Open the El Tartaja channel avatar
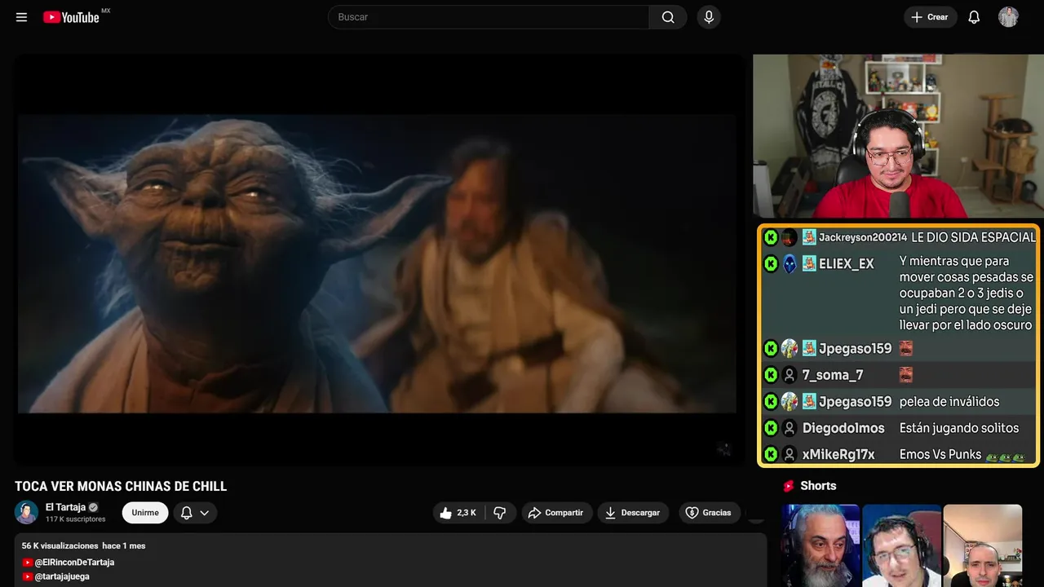Viewport: 1044px width, 587px height. (26, 513)
